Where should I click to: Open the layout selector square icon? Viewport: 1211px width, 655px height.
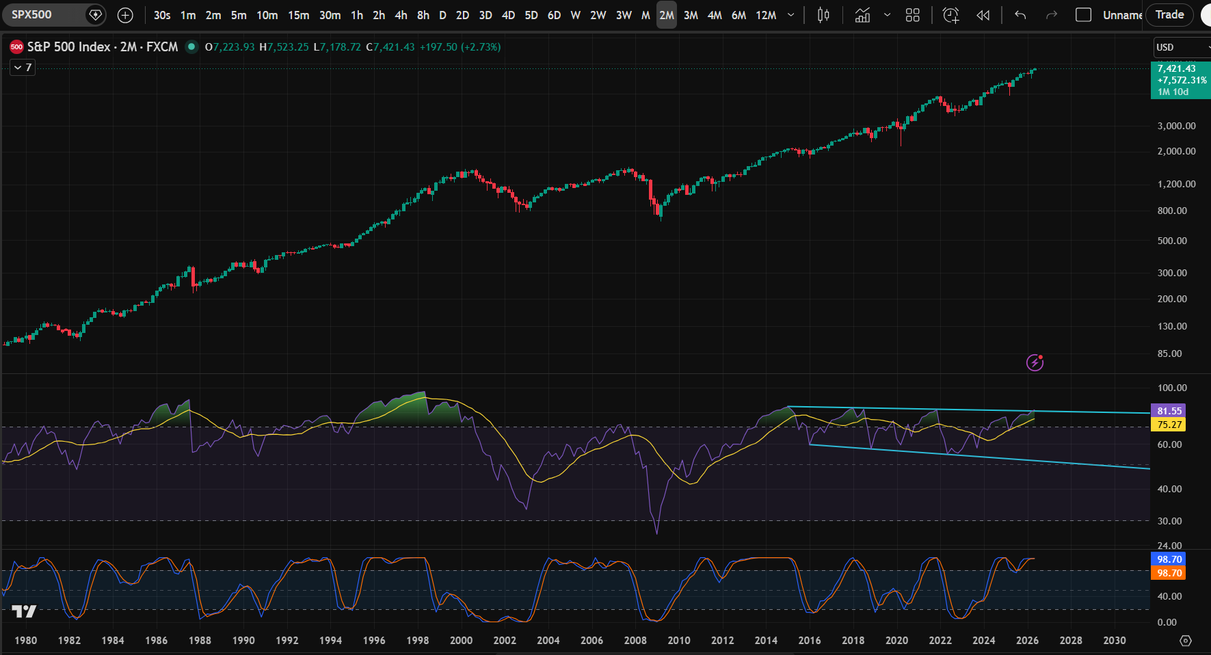click(1083, 15)
